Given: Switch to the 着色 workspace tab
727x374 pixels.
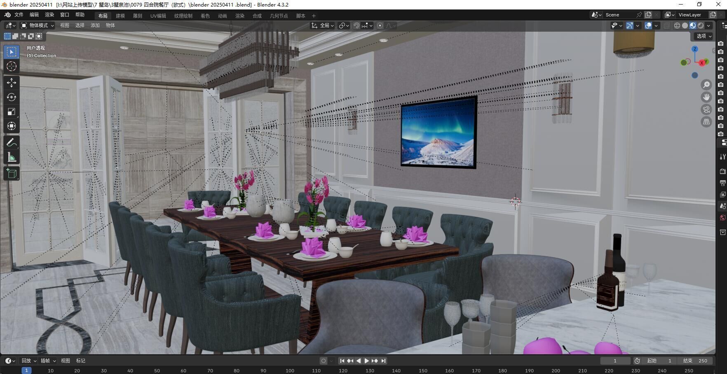Looking at the screenshot, I should pos(205,16).
